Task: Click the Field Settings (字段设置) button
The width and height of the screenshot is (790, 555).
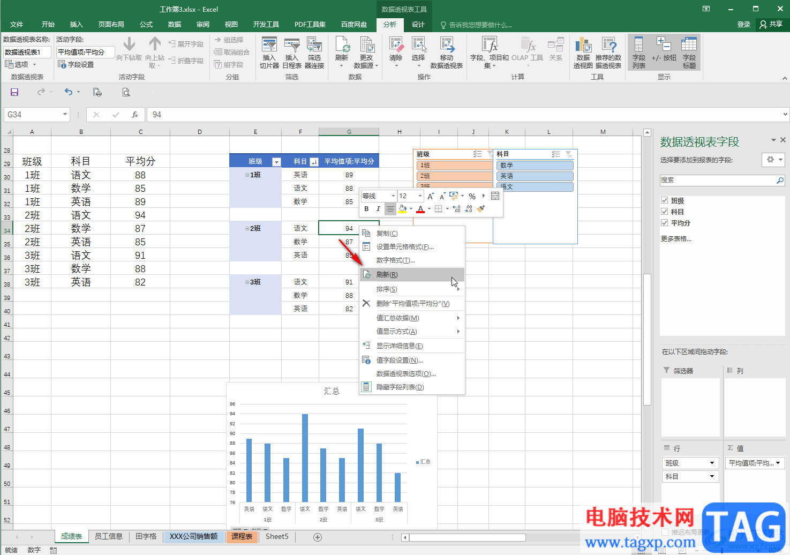Action: click(x=76, y=64)
